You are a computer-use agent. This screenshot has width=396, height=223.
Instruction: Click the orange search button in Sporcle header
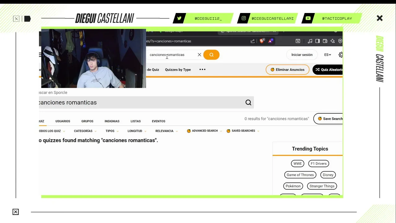point(211,55)
